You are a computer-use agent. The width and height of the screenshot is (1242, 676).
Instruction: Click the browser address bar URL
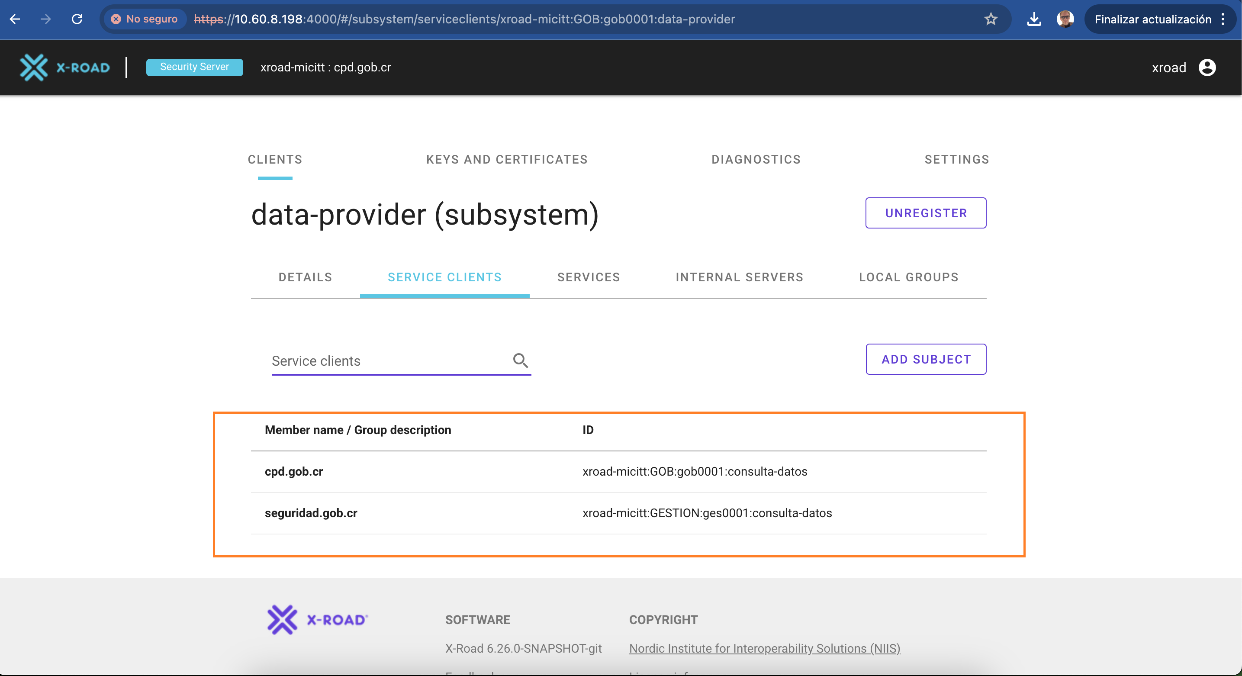464,19
